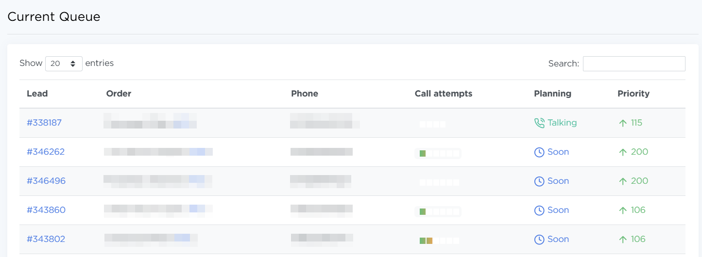Sort by the Planning column header
Screen dimensions: 702x257
click(552, 94)
